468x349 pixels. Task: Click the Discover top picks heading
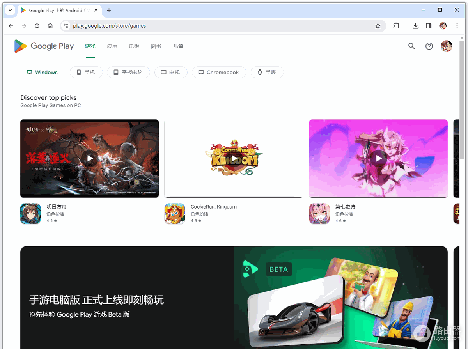[48, 97]
